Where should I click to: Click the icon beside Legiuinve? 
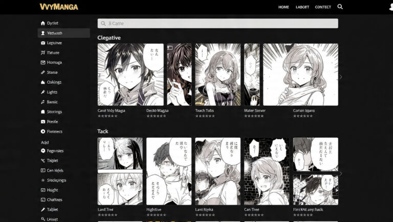click(x=43, y=43)
